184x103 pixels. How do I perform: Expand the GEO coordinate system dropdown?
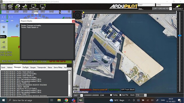82,95
